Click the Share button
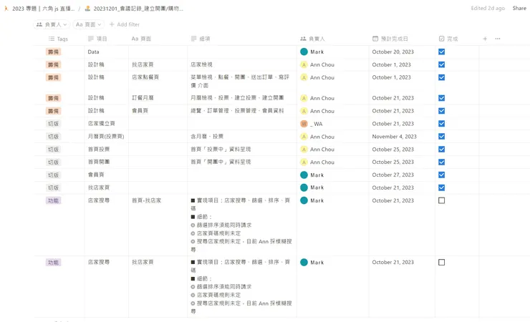The width and height of the screenshot is (530, 322). point(519,9)
